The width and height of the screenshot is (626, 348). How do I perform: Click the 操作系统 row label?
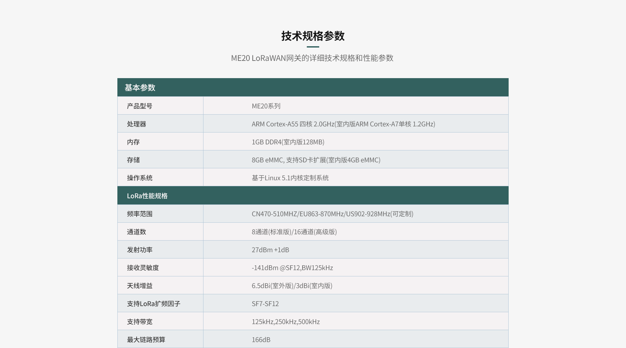pos(140,178)
